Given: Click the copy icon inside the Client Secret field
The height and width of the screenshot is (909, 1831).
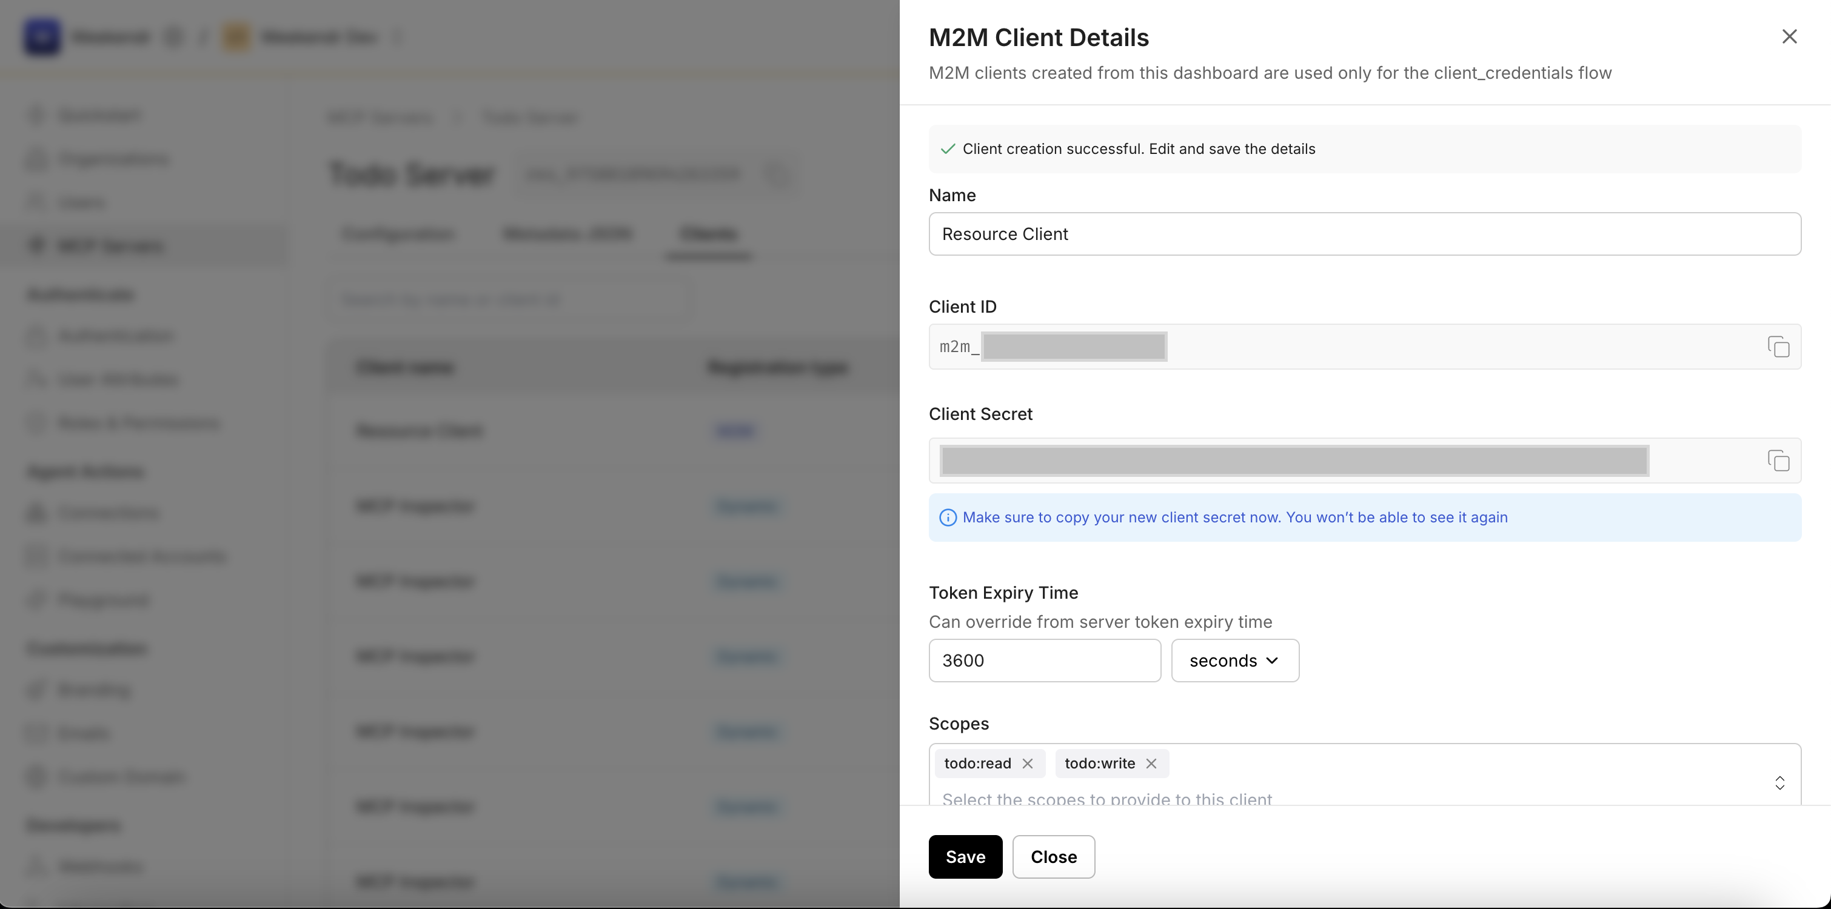Looking at the screenshot, I should coord(1779,461).
